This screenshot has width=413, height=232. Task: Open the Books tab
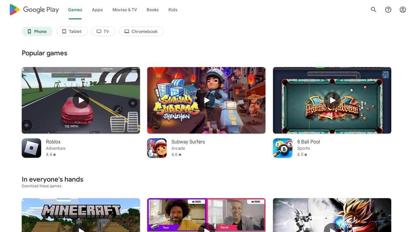[153, 10]
